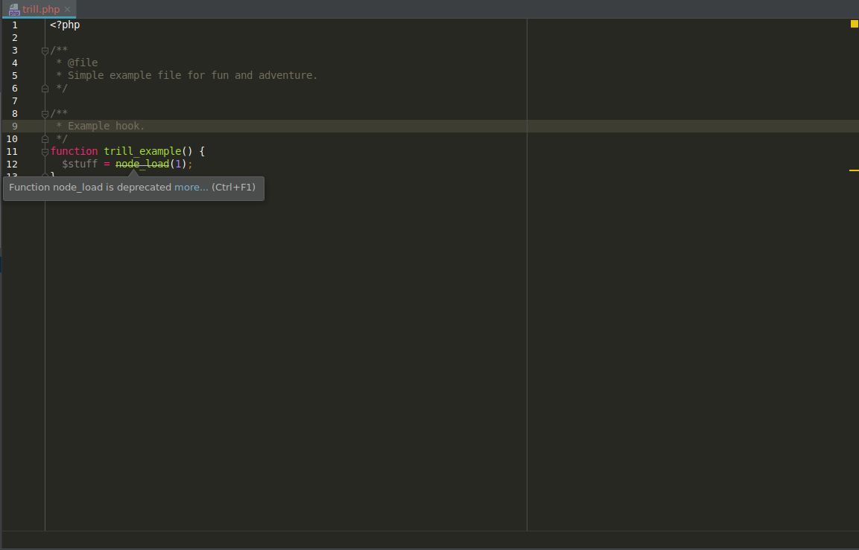Viewport: 859px width, 550px height.
Task: Click the 'Function node_load is deprecated' tooltip text
Action: (x=90, y=187)
